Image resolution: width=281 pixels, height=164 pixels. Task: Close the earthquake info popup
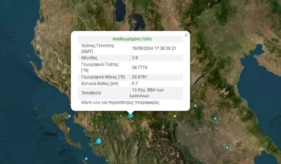[186, 35]
